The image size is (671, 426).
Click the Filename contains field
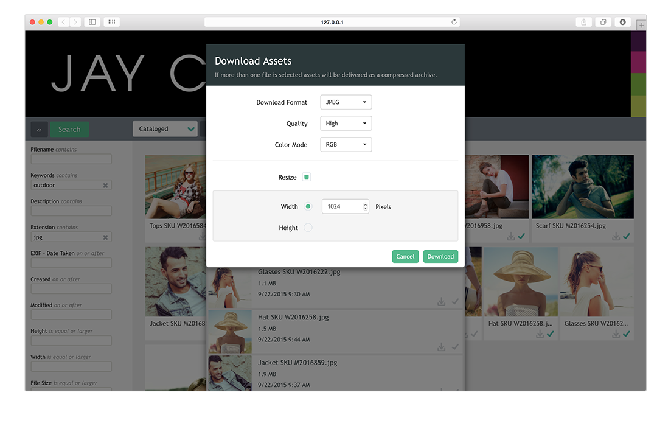(x=71, y=159)
